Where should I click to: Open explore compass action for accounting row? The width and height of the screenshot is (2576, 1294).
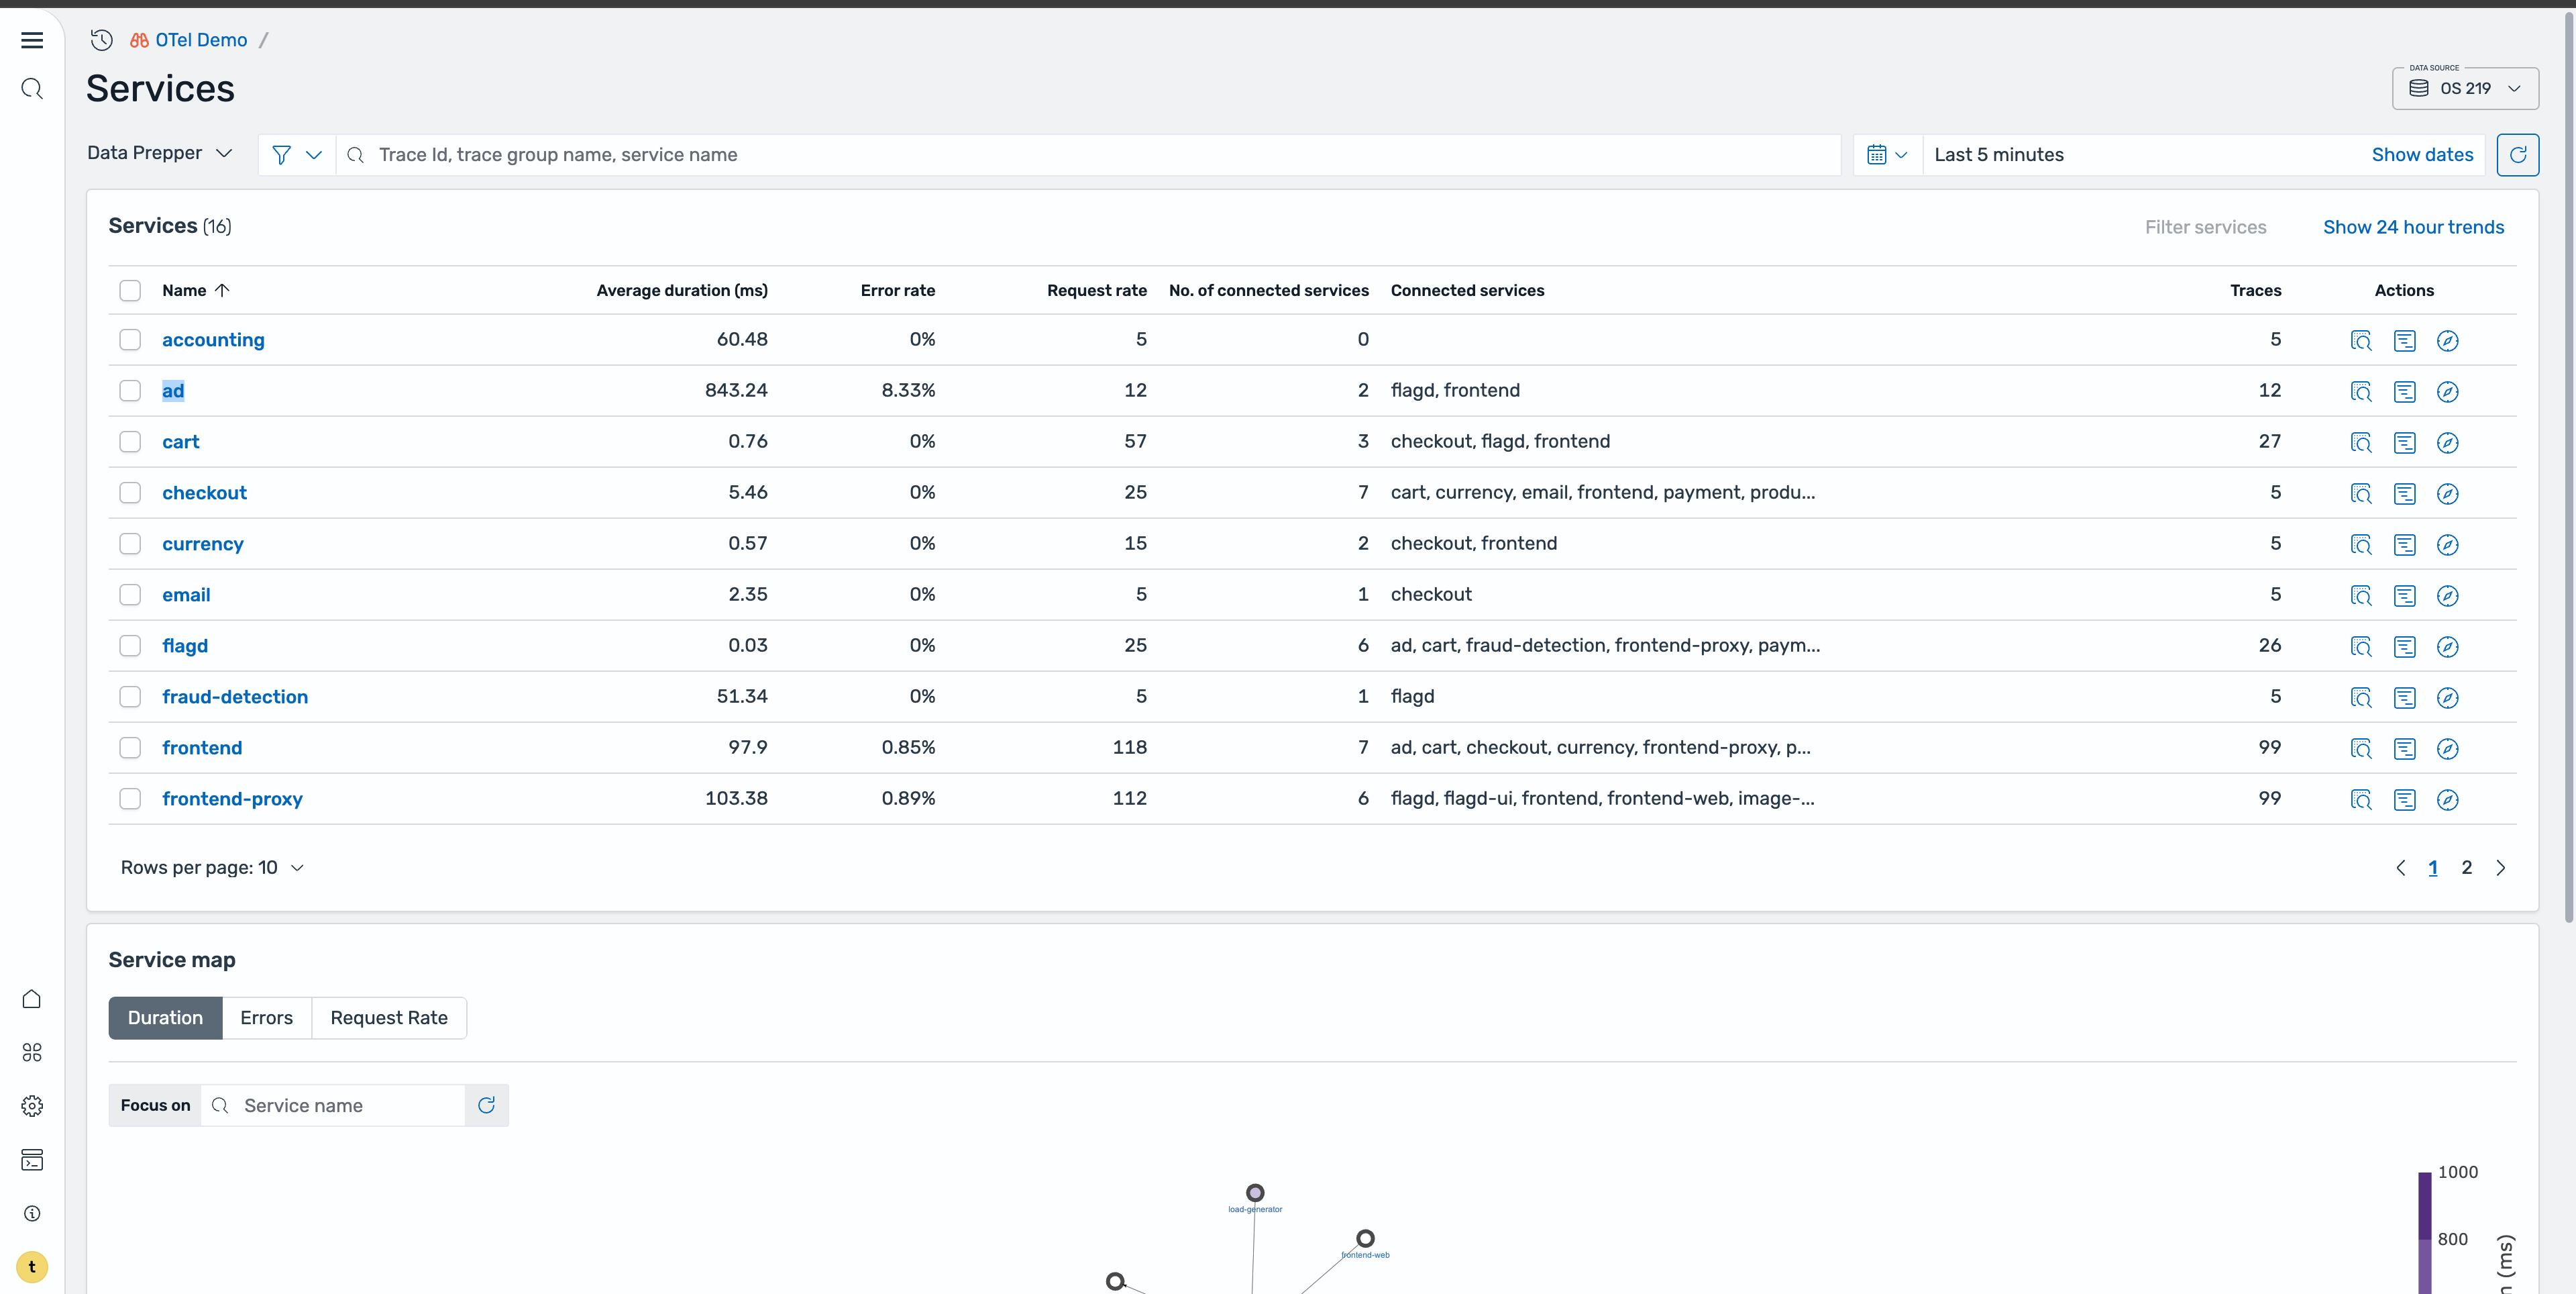click(x=2447, y=340)
